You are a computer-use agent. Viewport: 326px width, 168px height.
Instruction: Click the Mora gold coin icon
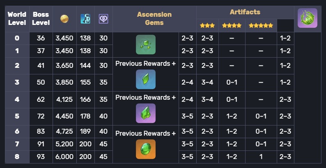point(64,19)
